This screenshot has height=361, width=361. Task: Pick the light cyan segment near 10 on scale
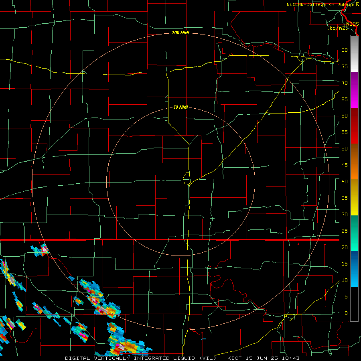[354, 278]
